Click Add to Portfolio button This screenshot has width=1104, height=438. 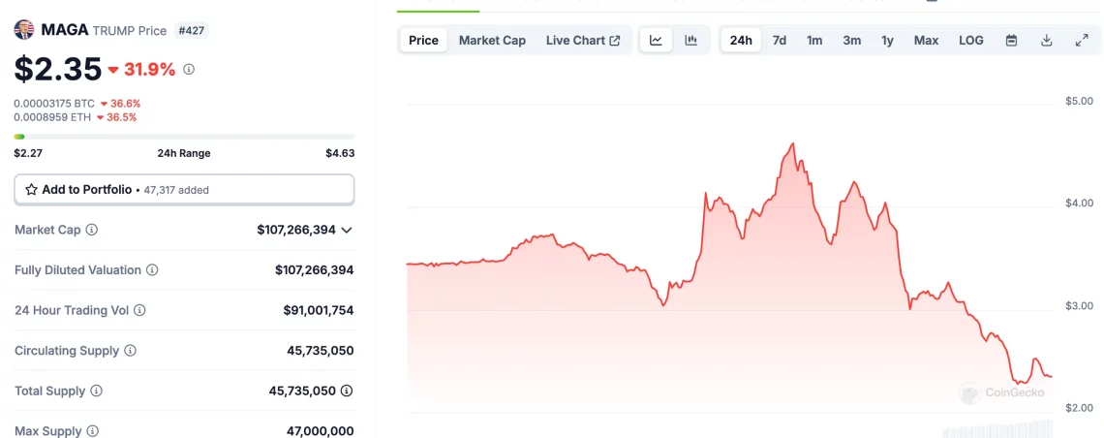click(x=184, y=190)
